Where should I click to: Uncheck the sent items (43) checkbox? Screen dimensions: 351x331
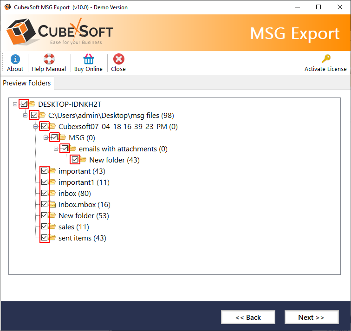pos(45,238)
